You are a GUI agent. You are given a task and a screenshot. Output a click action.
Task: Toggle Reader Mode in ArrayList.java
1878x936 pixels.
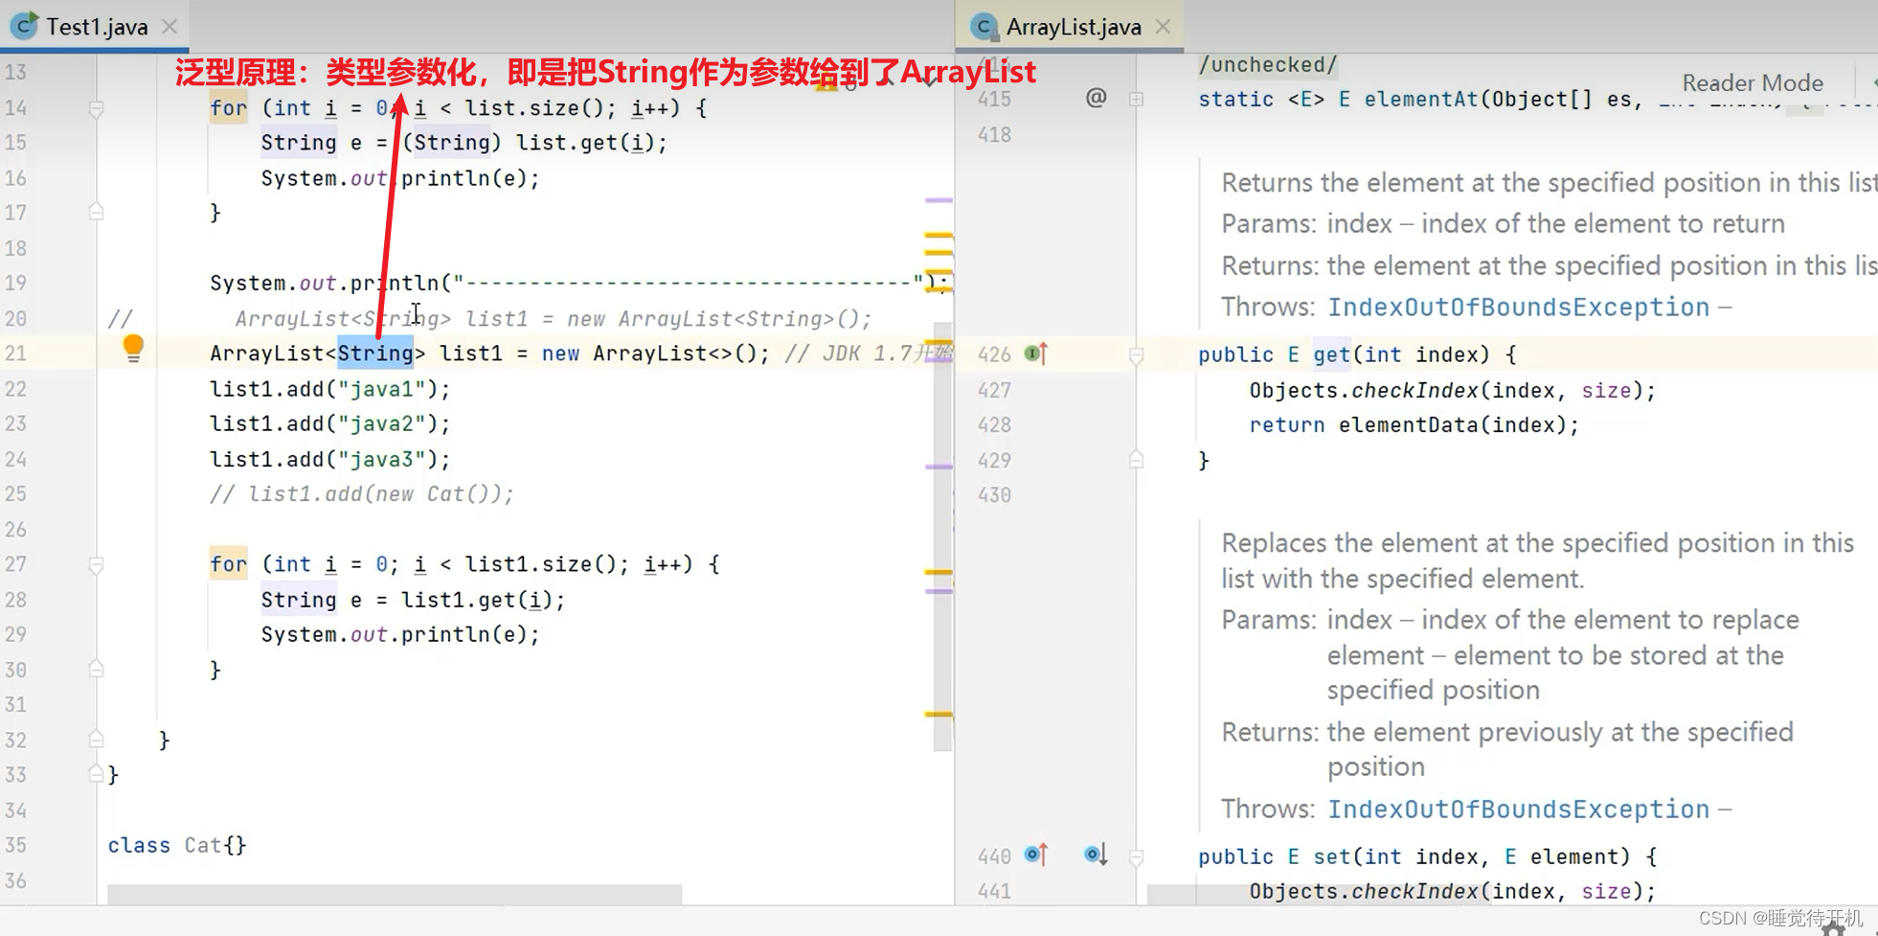(x=1752, y=83)
